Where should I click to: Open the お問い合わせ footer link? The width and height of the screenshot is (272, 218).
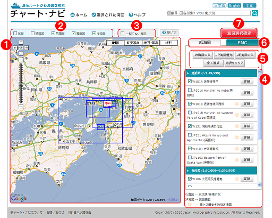(x=55, y=212)
